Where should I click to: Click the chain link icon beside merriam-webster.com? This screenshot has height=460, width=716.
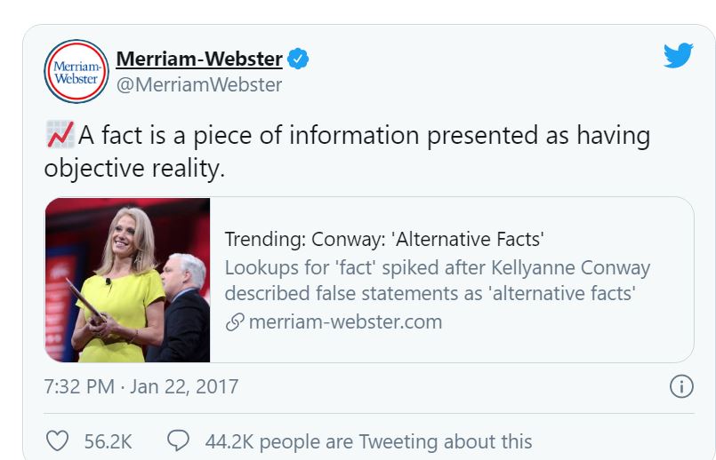[x=234, y=322]
